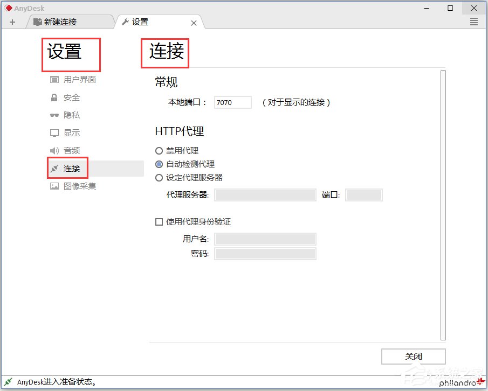Open a new tab with the plus button
The width and height of the screenshot is (488, 391).
(12, 22)
